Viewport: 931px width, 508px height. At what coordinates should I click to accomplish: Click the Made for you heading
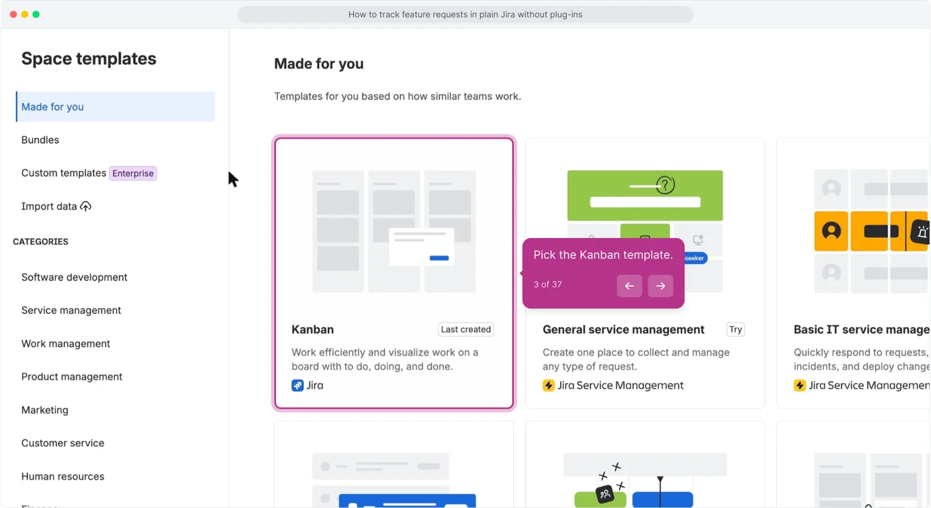(x=319, y=64)
